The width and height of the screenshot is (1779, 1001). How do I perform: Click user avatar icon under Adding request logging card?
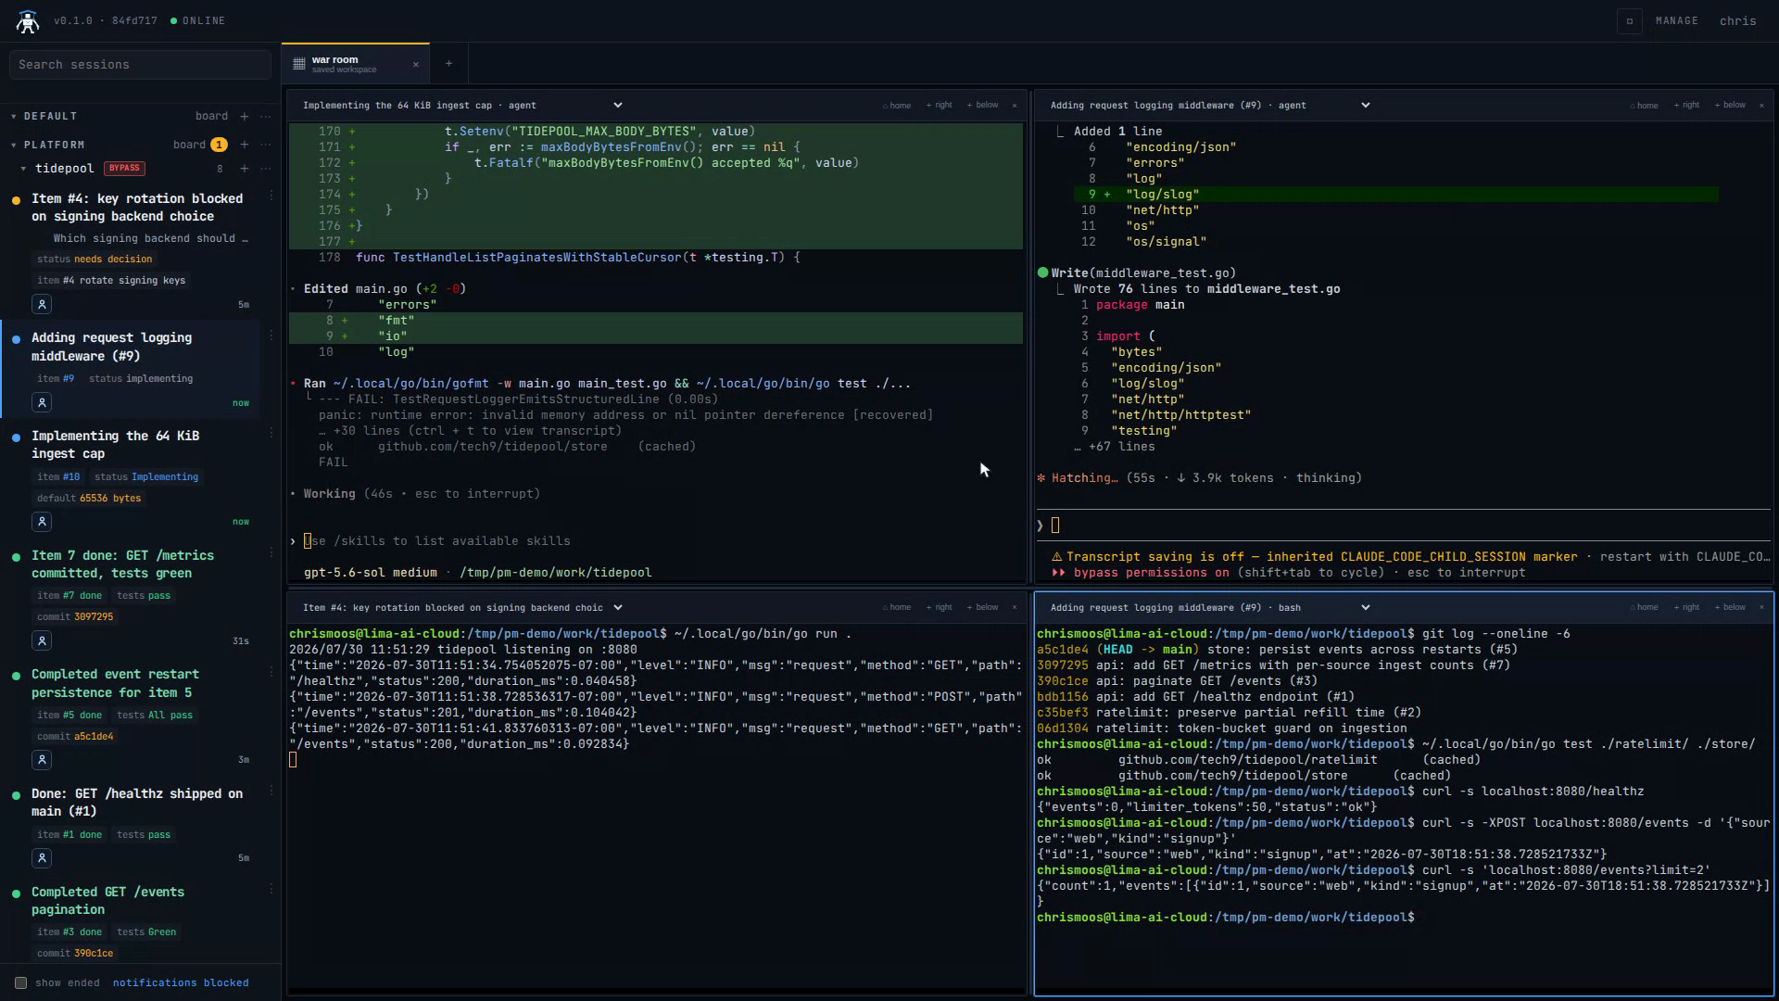tap(42, 402)
